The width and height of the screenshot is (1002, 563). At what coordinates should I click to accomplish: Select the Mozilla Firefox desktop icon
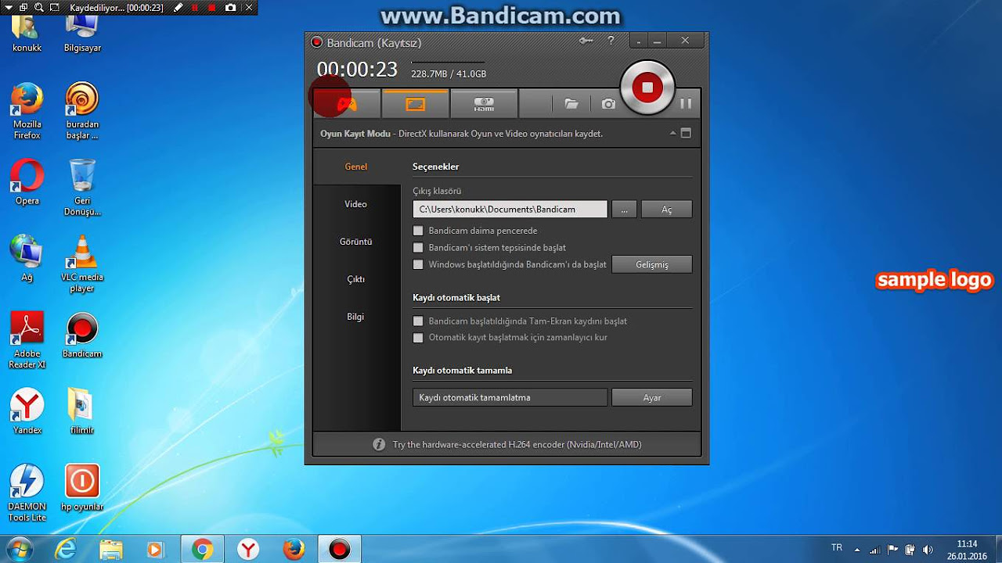coord(27,110)
